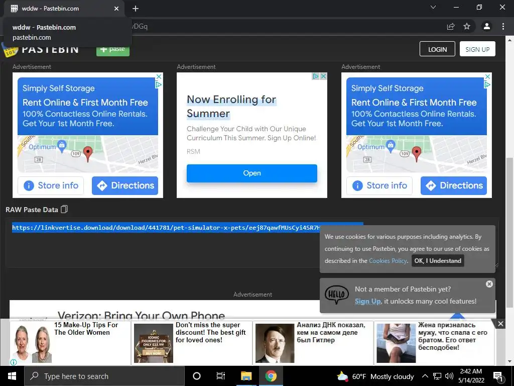Click map thumbnail in right storage ad
The width and height of the screenshot is (514, 386).
416,154
